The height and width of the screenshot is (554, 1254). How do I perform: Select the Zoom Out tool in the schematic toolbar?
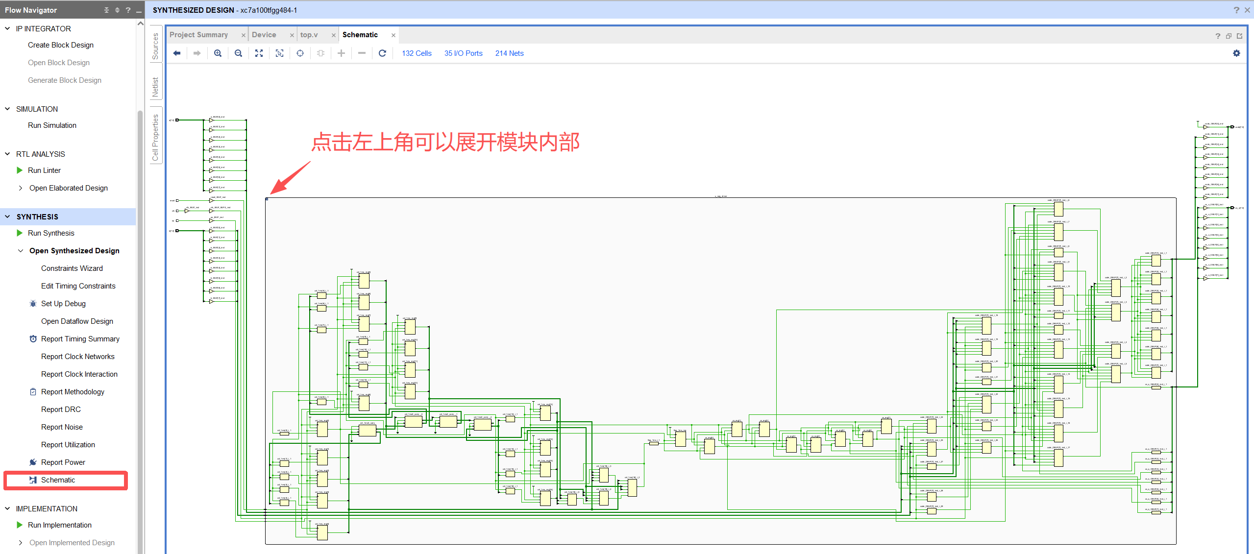[x=238, y=53]
